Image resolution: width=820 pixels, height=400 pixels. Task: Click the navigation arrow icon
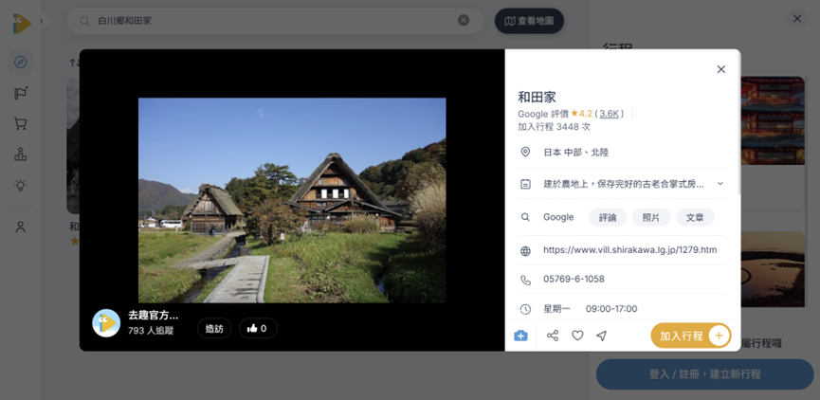pyautogui.click(x=601, y=336)
